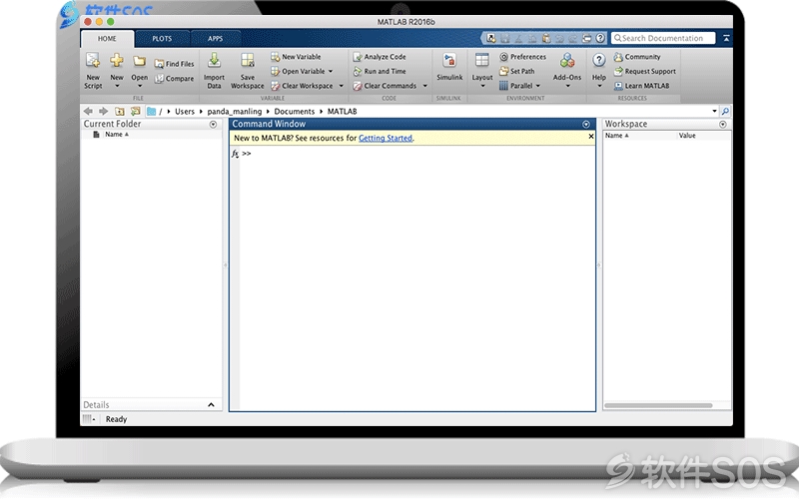799x499 pixels.
Task: Launch Simulink from the ribbon
Action: pos(449,67)
